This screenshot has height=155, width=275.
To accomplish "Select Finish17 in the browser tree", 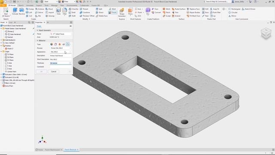I will pos(9,49).
